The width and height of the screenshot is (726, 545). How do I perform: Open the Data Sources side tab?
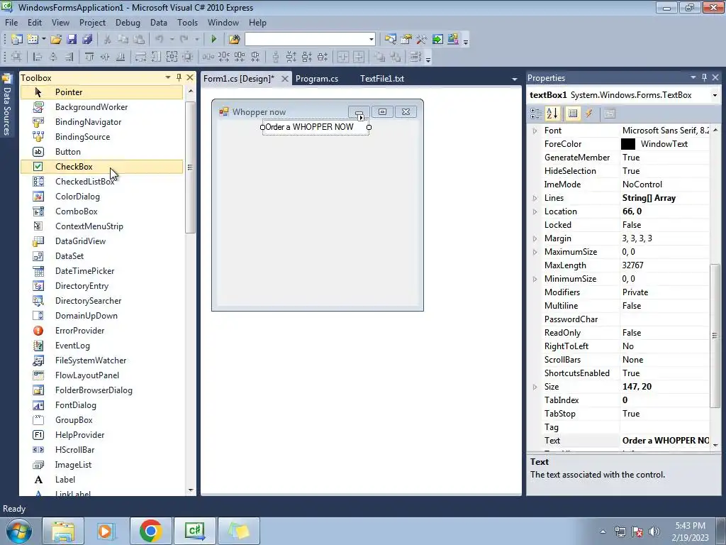click(x=7, y=105)
